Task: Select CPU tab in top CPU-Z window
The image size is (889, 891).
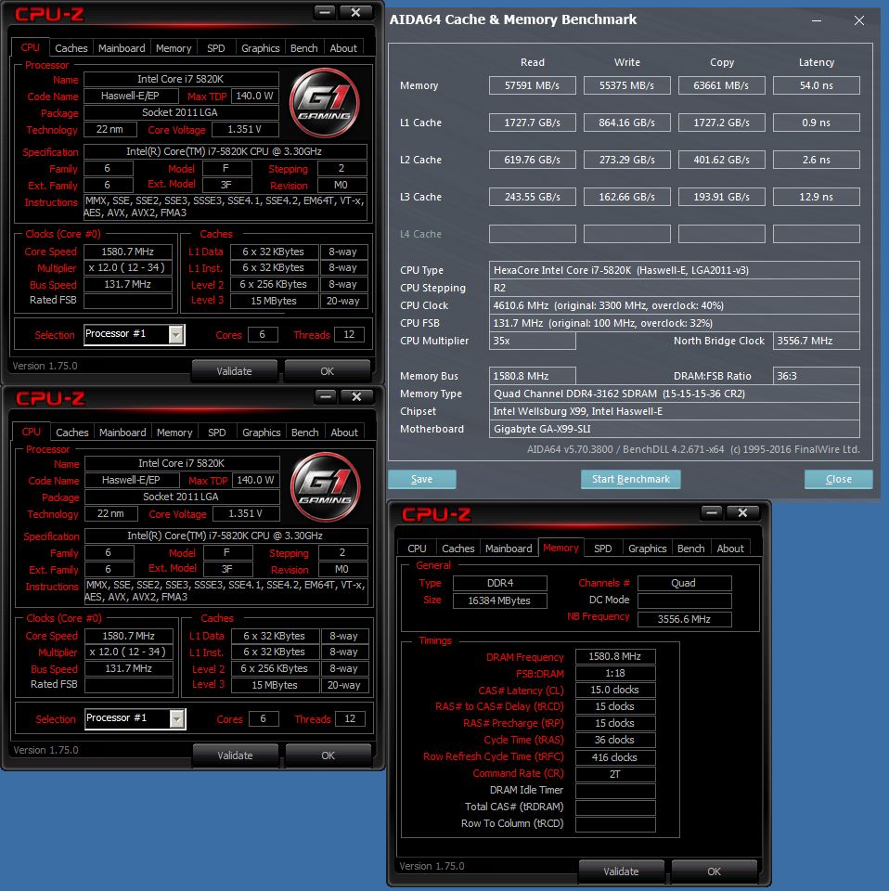Action: coord(30,47)
